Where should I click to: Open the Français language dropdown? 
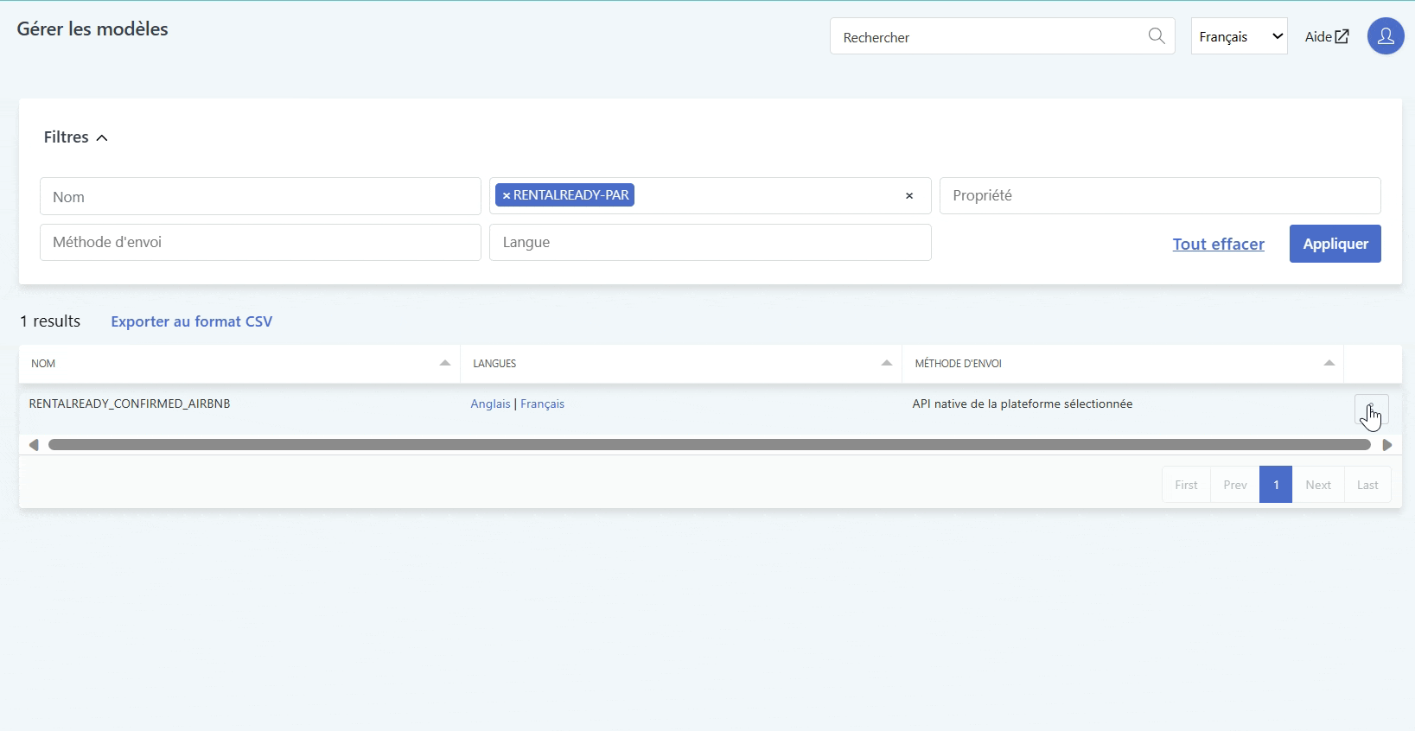coord(1240,36)
